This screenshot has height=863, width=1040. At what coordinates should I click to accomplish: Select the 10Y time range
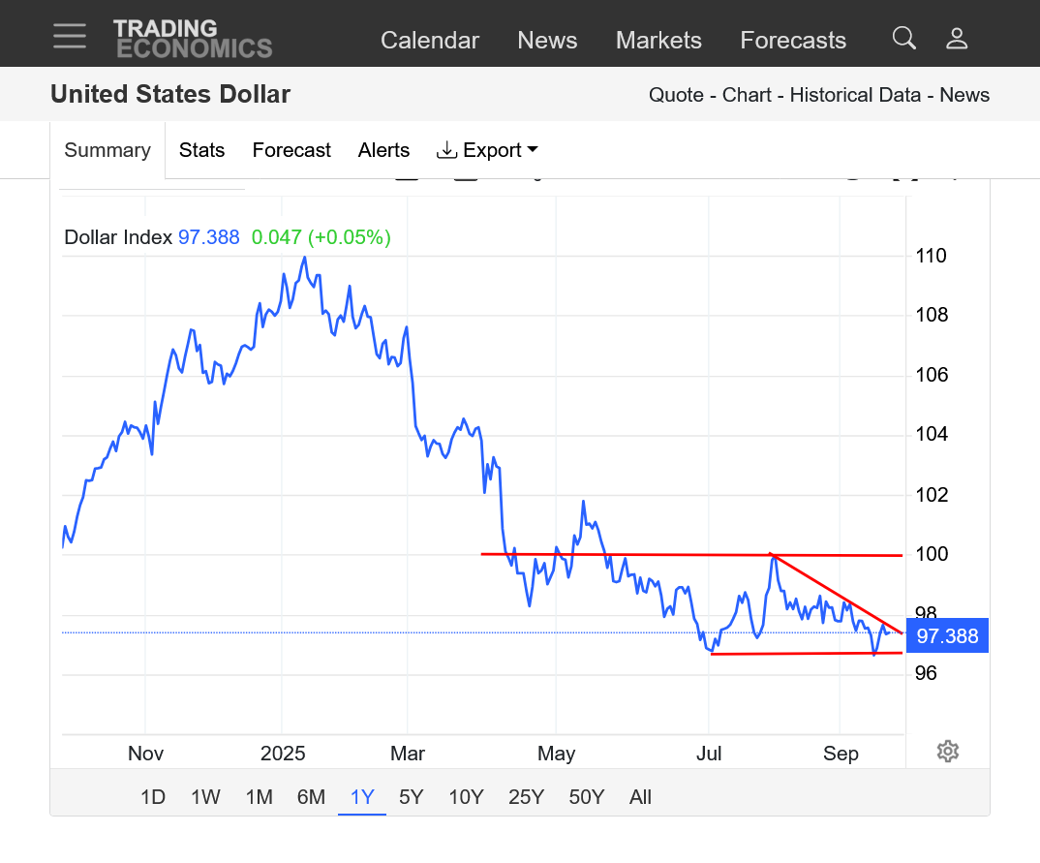[466, 797]
